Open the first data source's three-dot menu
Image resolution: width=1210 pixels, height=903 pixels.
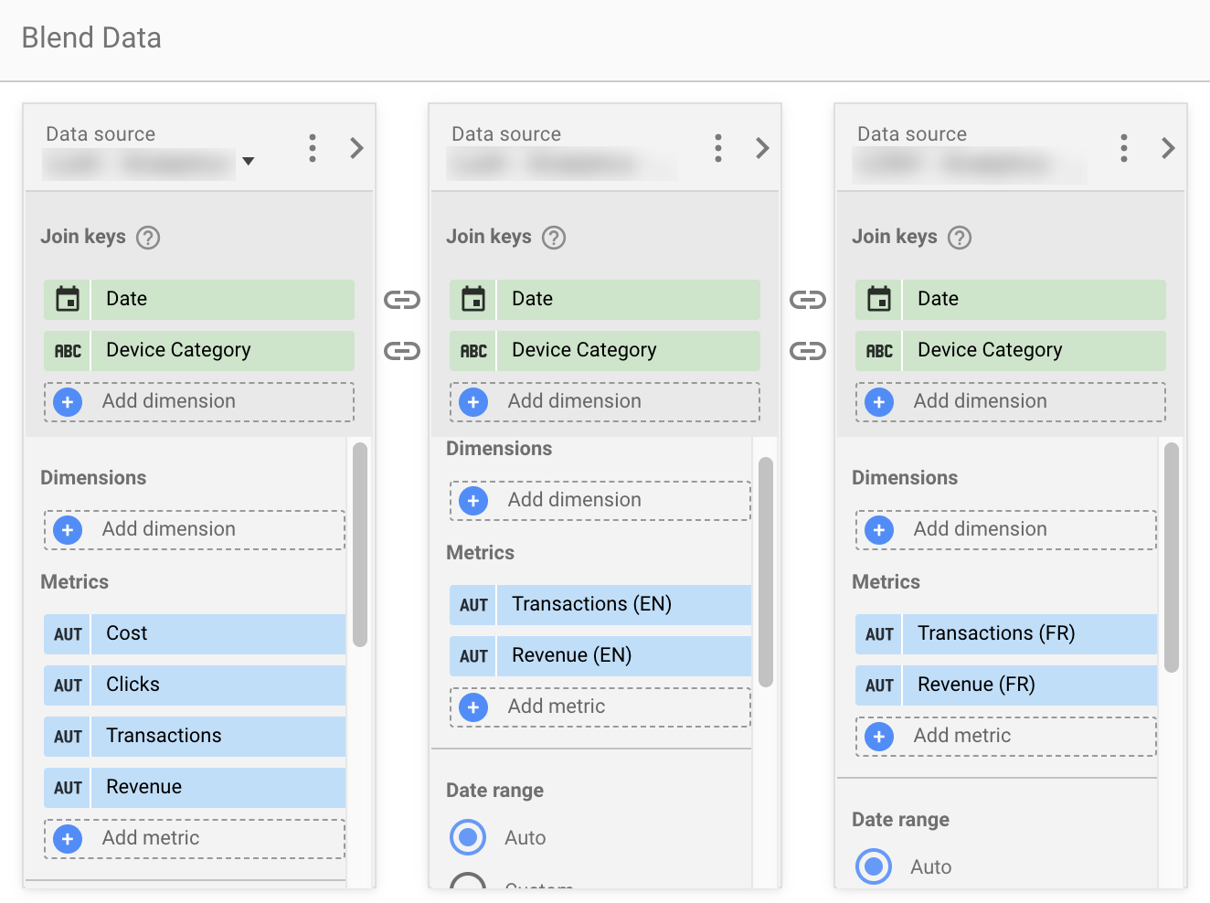pos(313,148)
